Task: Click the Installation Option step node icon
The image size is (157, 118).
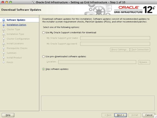Action: pos(4,25)
